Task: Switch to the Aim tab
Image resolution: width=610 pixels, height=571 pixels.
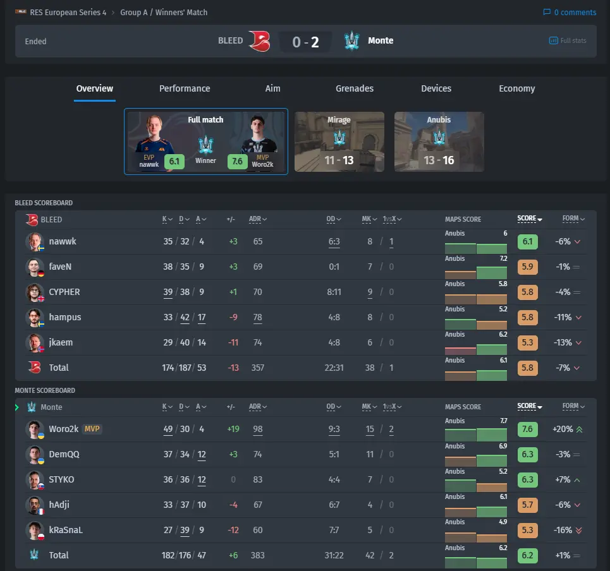Action: pyautogui.click(x=272, y=88)
